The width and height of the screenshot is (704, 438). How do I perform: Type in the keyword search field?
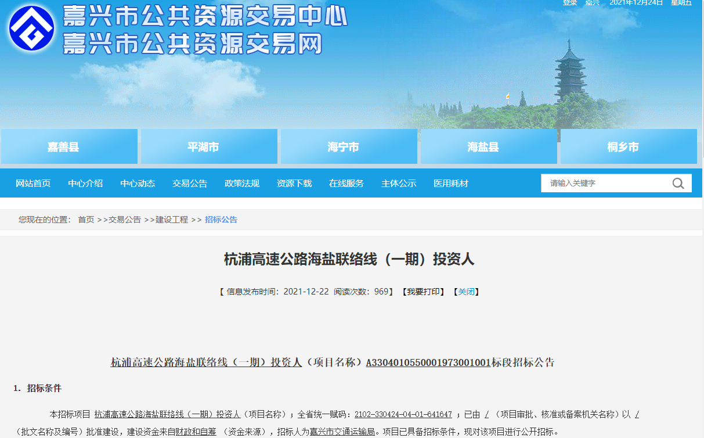604,184
